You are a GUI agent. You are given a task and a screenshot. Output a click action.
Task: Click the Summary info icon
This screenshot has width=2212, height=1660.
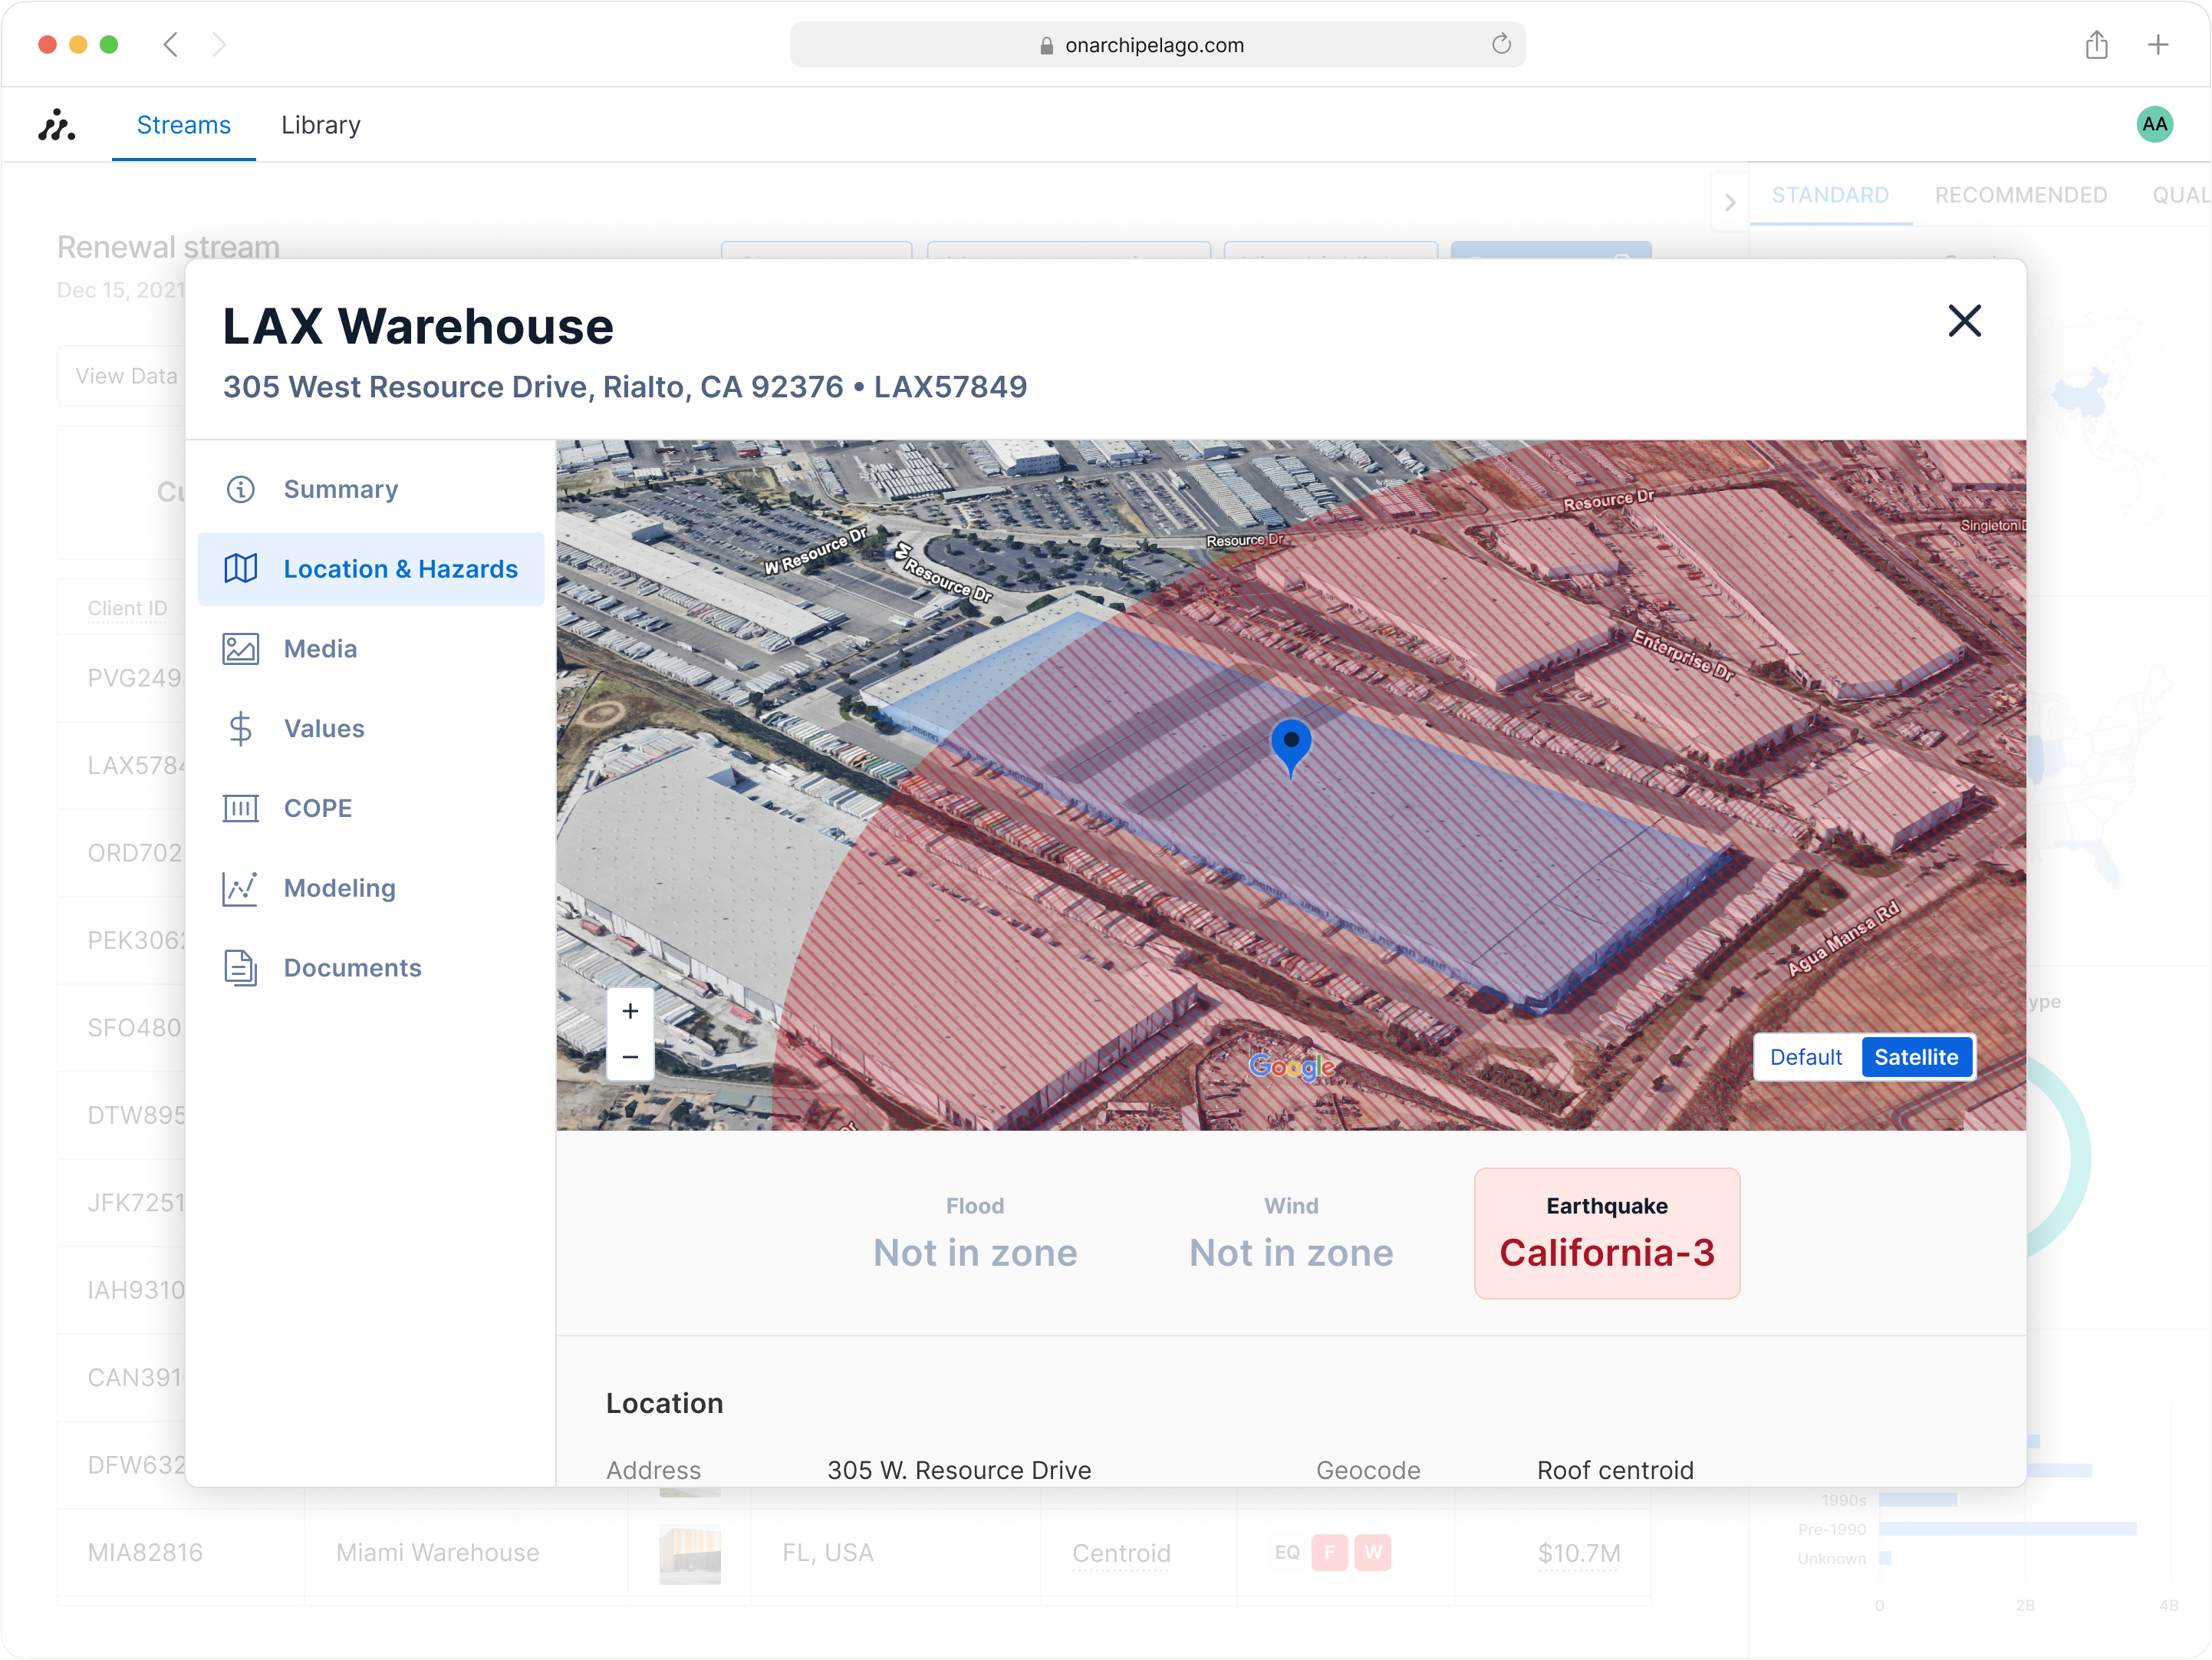(240, 489)
